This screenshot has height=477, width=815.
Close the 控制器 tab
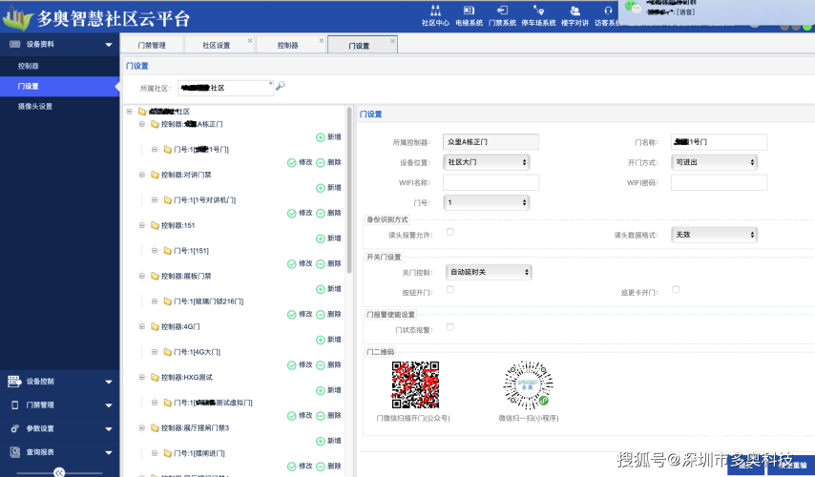click(x=322, y=40)
